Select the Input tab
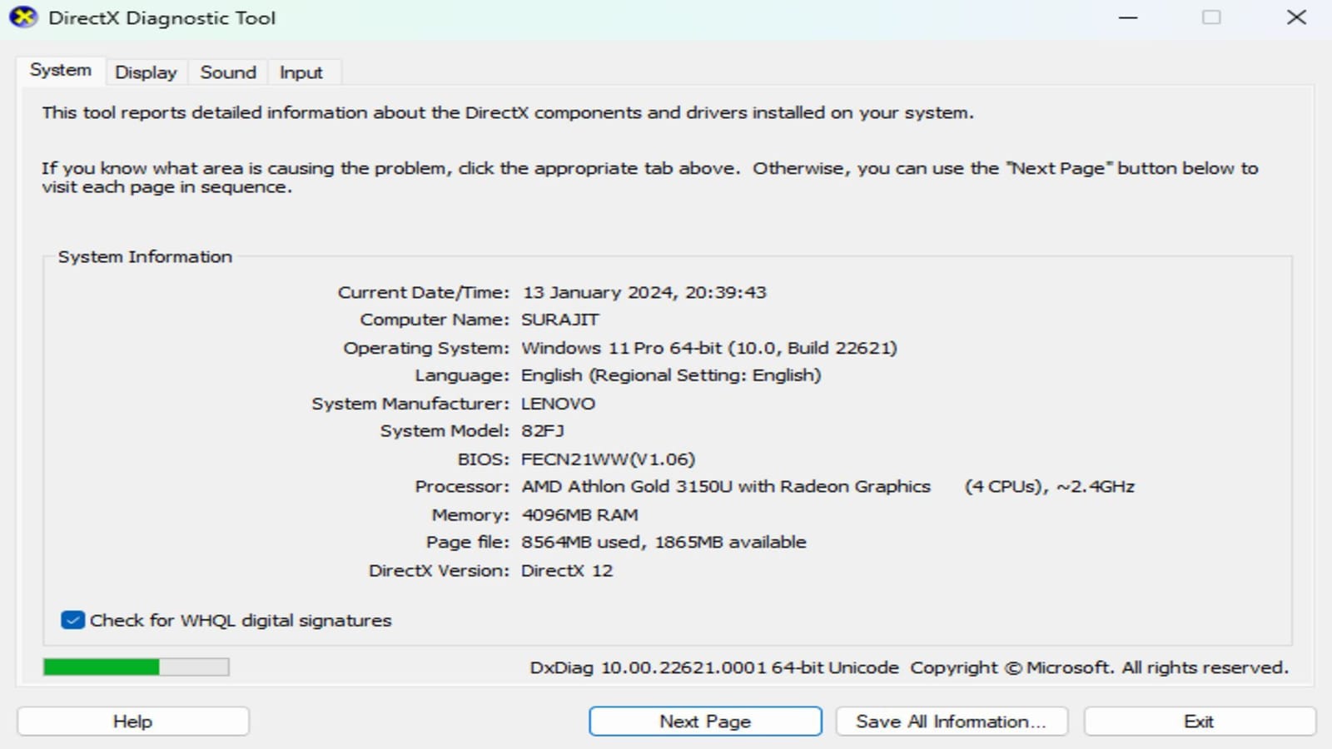 click(x=302, y=72)
